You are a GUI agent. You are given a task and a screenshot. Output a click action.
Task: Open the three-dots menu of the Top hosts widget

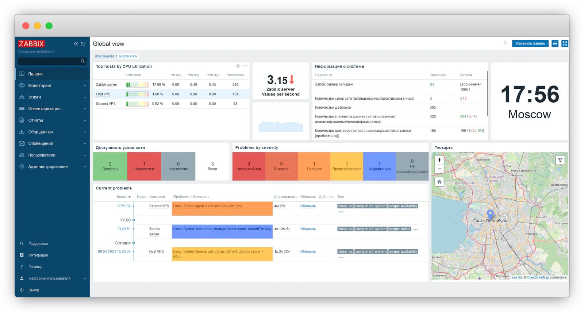[x=245, y=66]
